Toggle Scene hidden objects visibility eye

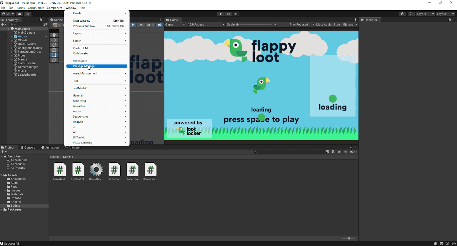(160, 25)
